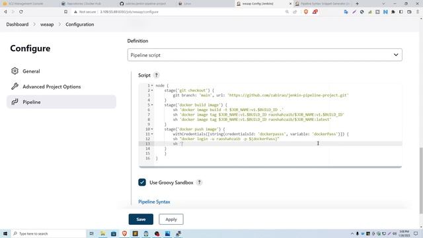Viewport: 423px width, 238px height.
Task: Open the extensions puzzle icon
Action: click(393, 12)
